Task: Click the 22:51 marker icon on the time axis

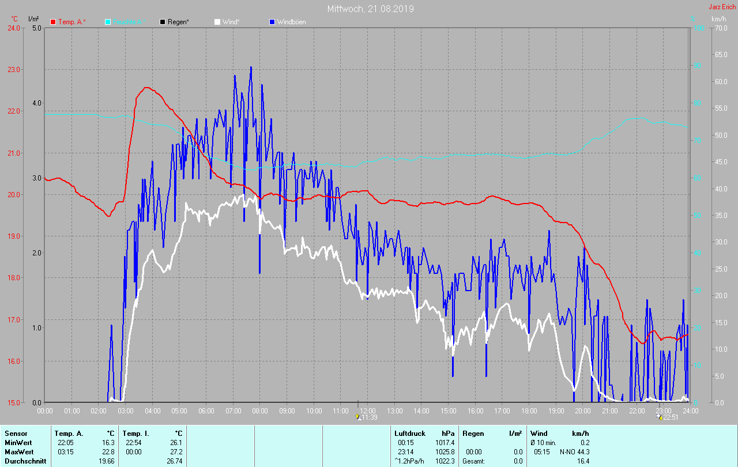Action: [x=660, y=417]
